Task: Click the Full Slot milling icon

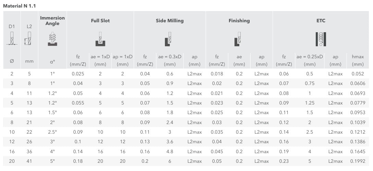Action: click(x=100, y=39)
